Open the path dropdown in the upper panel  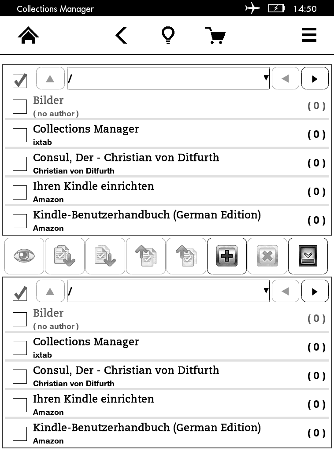[x=168, y=78]
